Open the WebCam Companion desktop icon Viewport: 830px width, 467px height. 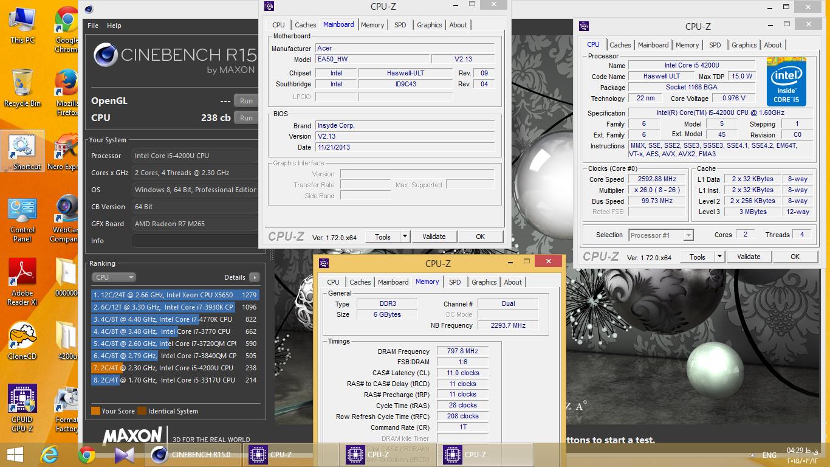point(66,219)
